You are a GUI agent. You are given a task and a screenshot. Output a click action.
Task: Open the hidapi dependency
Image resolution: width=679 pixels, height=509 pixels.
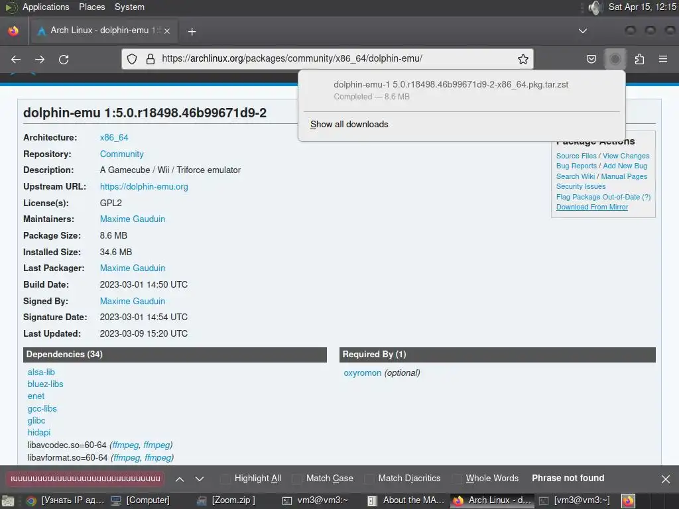click(38, 432)
